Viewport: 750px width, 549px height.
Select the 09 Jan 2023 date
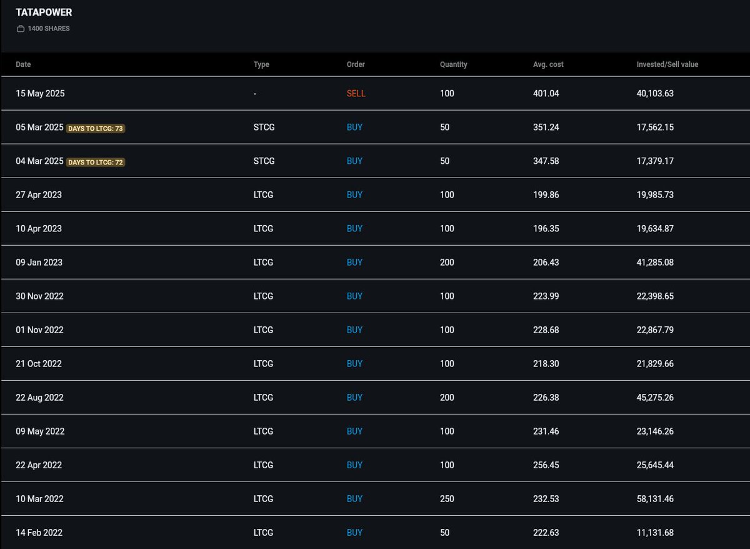tap(39, 263)
